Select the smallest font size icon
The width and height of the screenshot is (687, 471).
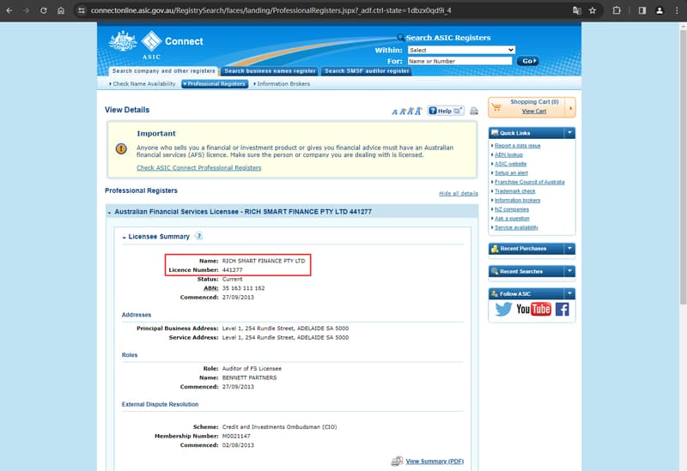(394, 112)
